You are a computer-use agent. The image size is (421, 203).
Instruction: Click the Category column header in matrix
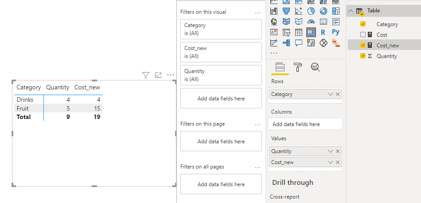[x=29, y=87]
